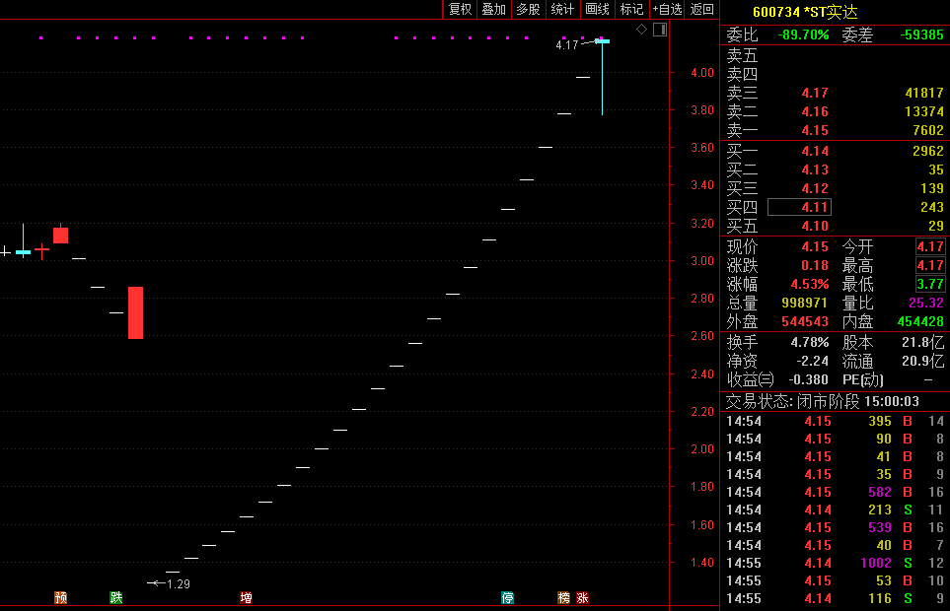Viewport: 950px width, 611px height.
Task: Open the 叠加 overlay option
Action: 493,10
